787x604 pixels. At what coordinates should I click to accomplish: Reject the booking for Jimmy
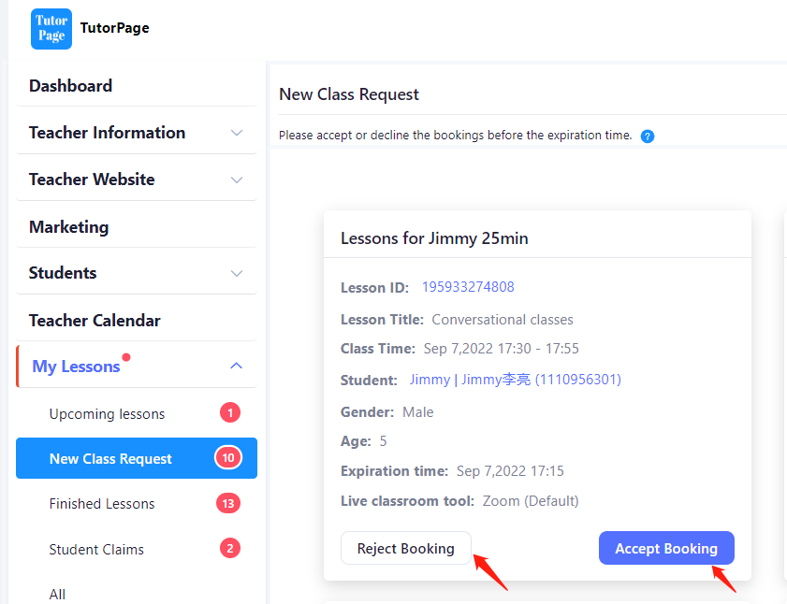coord(405,548)
